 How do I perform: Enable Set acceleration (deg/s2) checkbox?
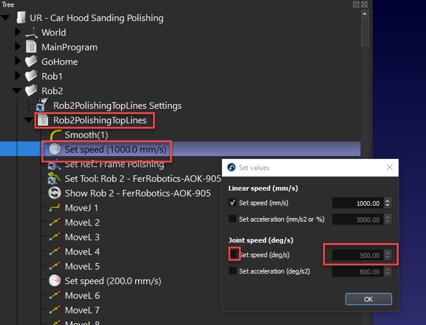[233, 271]
